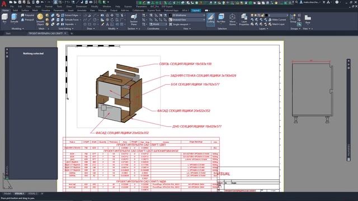Close the ПРОЕКТ ИНТЕРЬЕРА CAD CRAFT drawing tab
Screen dimensions: 358x201
coord(65,33)
